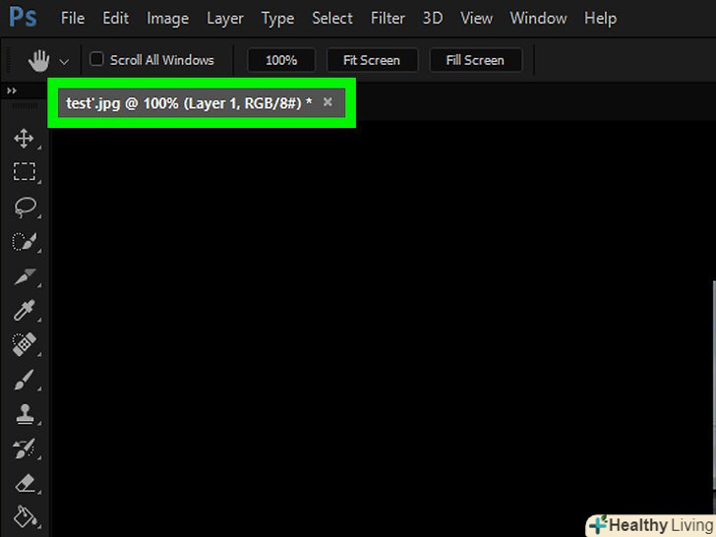
Task: Open the Help menu
Action: [601, 19]
